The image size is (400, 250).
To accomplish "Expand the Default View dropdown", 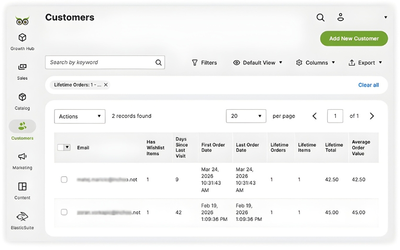I will 258,62.
